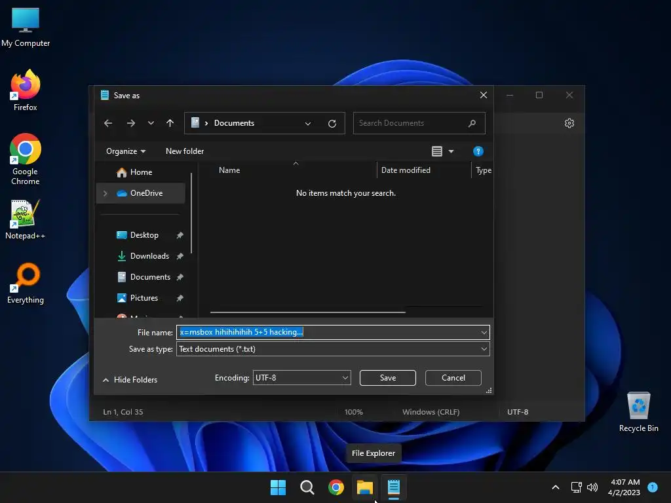Viewport: 671px width, 503px height.
Task: Open the Windows Start menu
Action: click(x=278, y=487)
